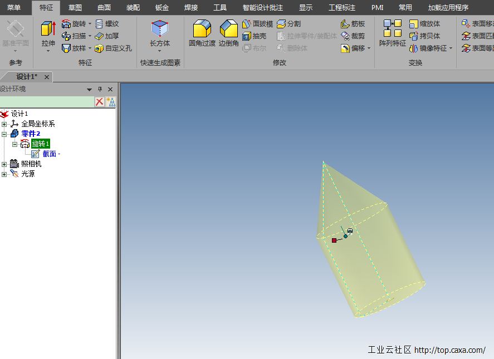Screen dimensions: 494x359
Task: Apply 圆角过渡 fillet to edges
Action: tap(202, 33)
